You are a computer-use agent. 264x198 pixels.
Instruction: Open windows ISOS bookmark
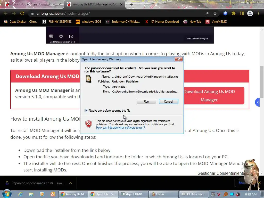click(88, 22)
